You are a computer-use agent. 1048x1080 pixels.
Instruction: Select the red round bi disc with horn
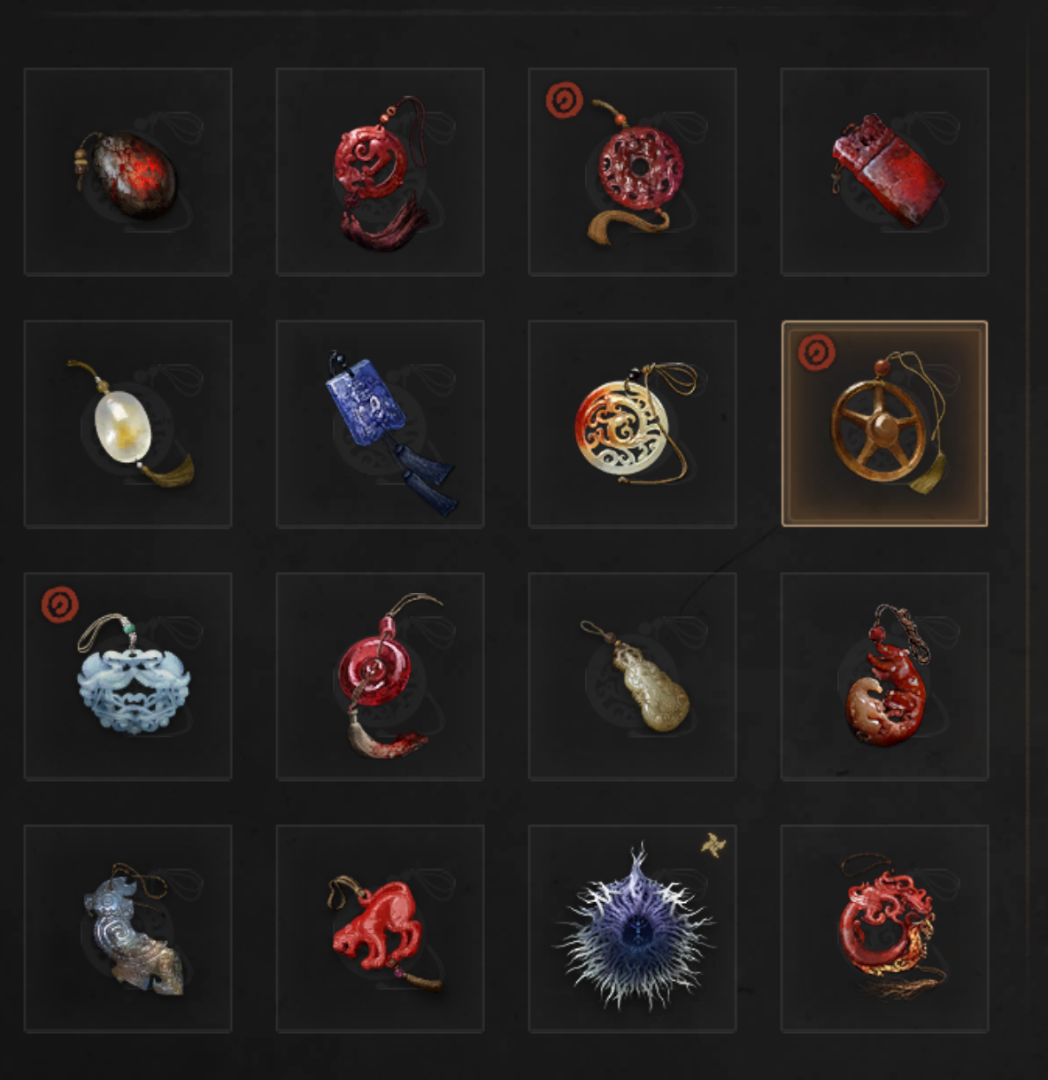[380, 676]
